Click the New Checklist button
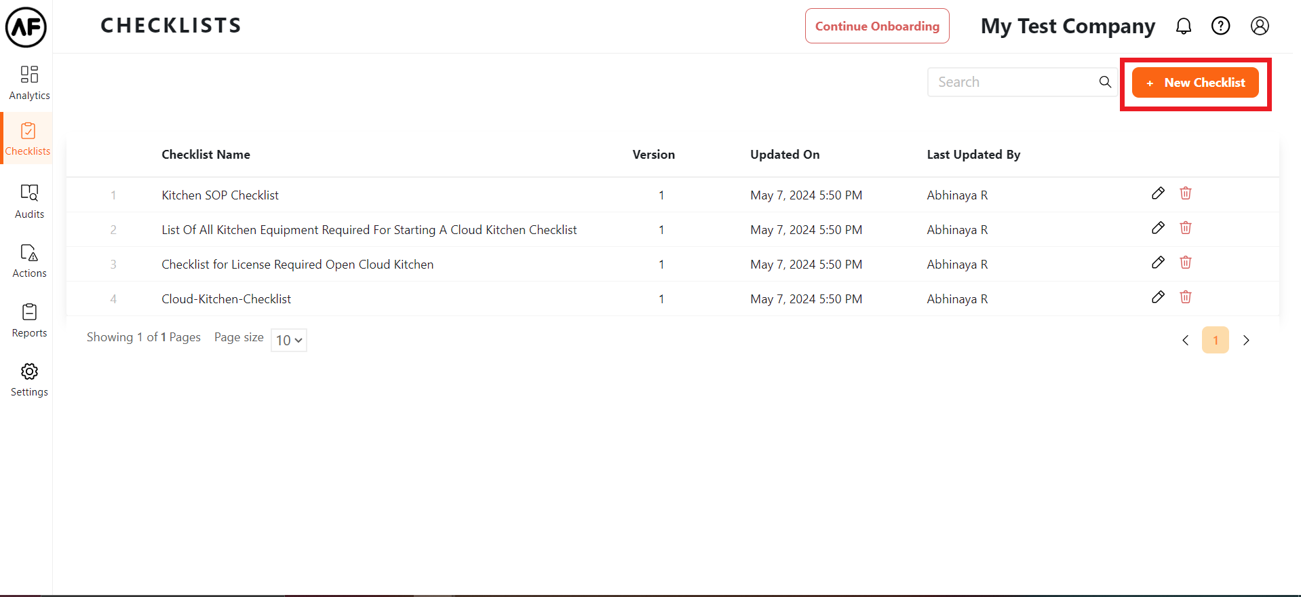Image resolution: width=1301 pixels, height=597 pixels. pos(1195,83)
